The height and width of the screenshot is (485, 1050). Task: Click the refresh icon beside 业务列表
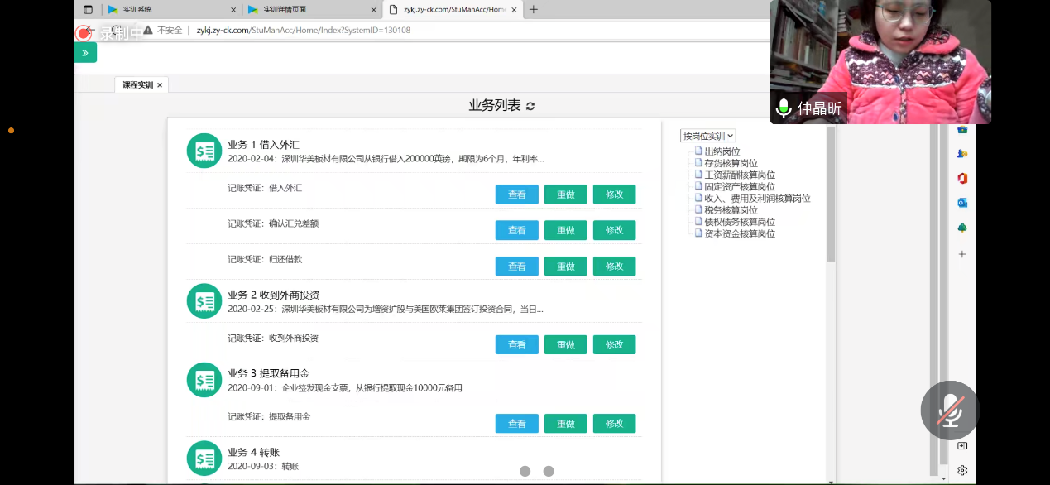click(x=530, y=106)
